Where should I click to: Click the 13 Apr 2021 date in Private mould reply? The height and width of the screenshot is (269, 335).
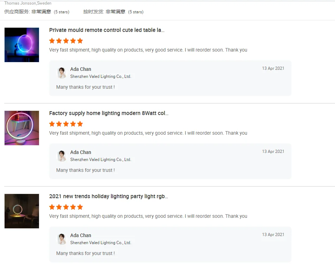point(273,68)
